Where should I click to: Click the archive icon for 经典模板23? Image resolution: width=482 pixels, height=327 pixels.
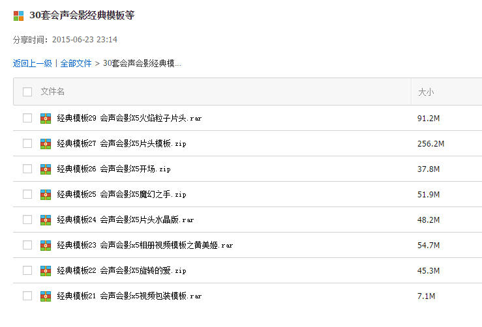46,246
